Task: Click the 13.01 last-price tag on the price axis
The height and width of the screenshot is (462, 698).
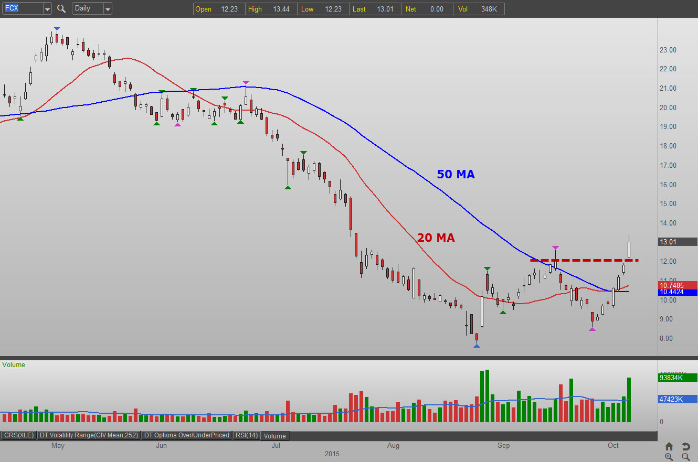Action: 678,242
